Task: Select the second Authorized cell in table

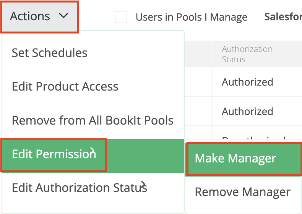Action: [x=247, y=112]
